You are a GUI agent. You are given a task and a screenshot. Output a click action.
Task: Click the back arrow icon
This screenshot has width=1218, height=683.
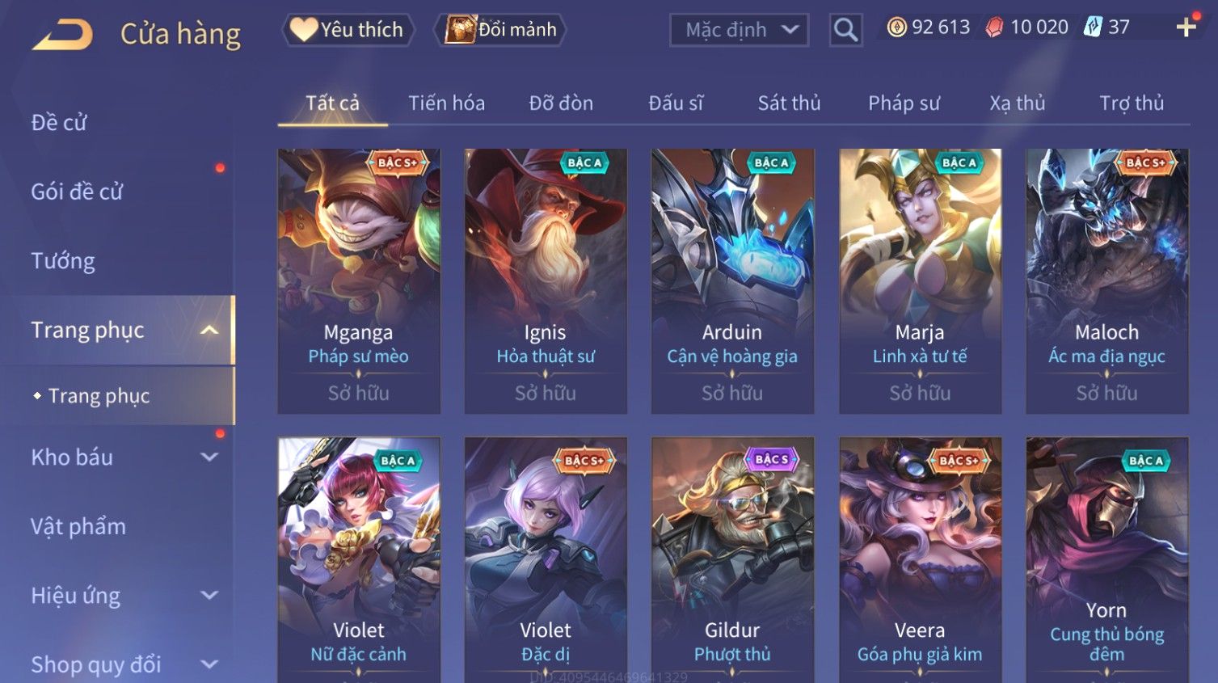click(x=62, y=35)
